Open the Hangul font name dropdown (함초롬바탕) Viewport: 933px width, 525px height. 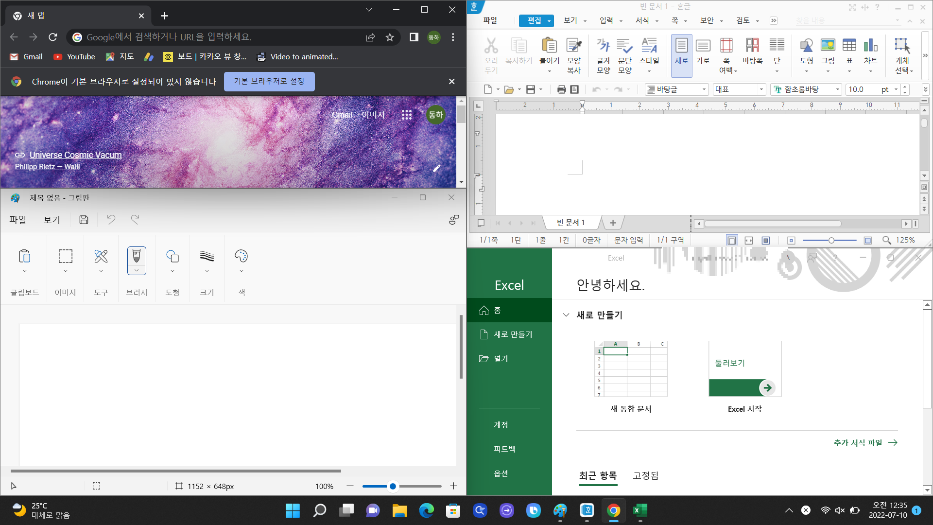(838, 89)
